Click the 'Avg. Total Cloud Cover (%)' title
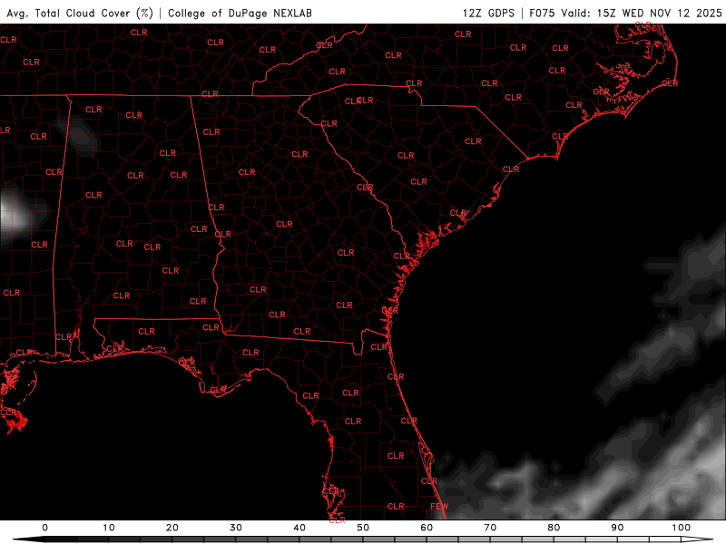Screen dimensions: 726x544 [x=80, y=14]
